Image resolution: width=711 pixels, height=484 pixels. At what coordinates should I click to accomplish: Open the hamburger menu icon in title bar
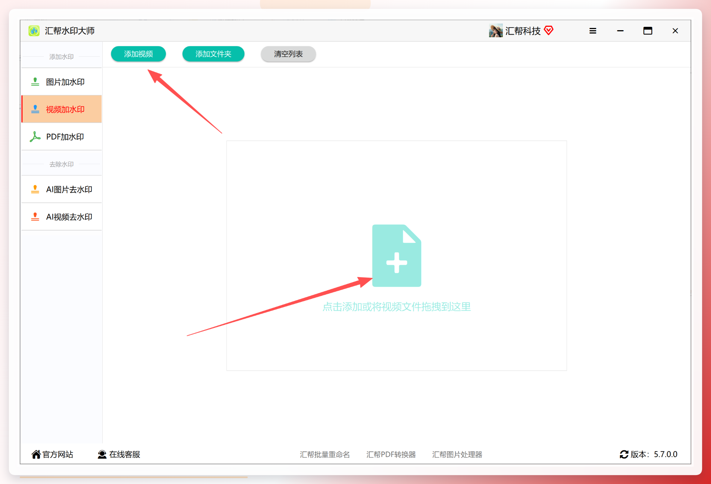point(593,31)
